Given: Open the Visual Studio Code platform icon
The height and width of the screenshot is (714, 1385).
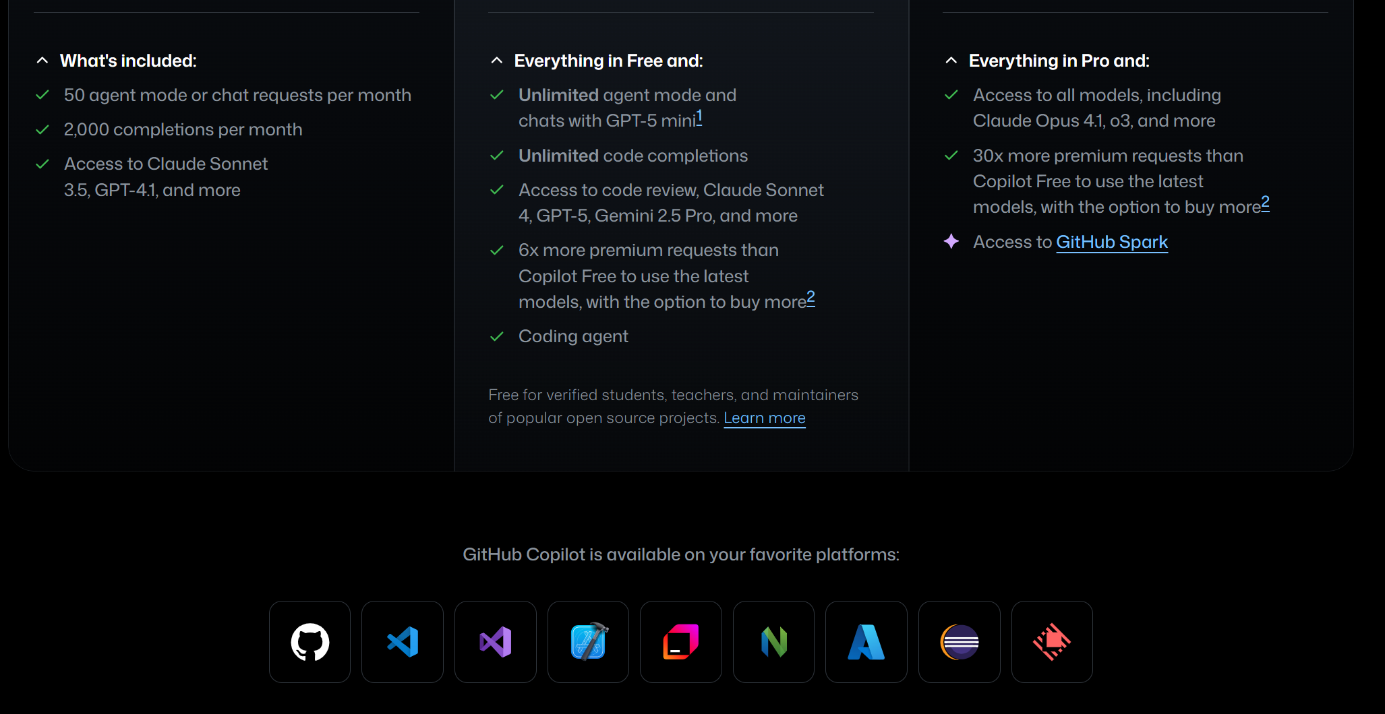Looking at the screenshot, I should point(403,642).
